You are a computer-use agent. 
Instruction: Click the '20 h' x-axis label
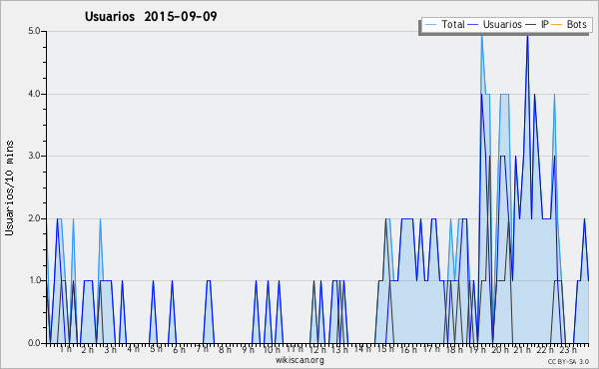click(x=500, y=349)
